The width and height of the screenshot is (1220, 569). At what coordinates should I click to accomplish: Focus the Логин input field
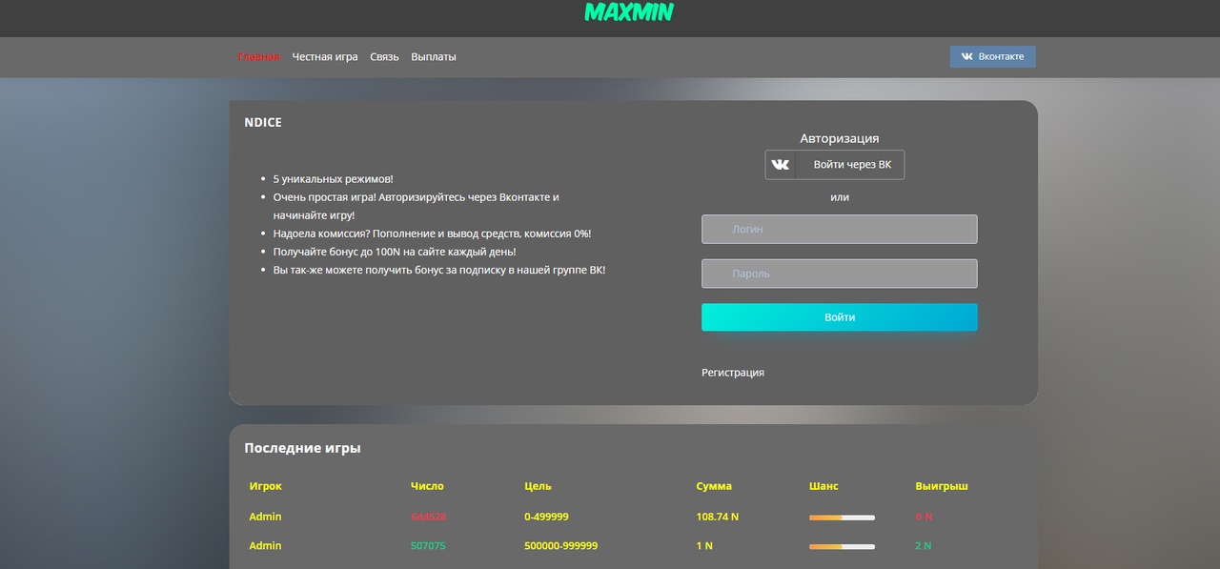[840, 229]
